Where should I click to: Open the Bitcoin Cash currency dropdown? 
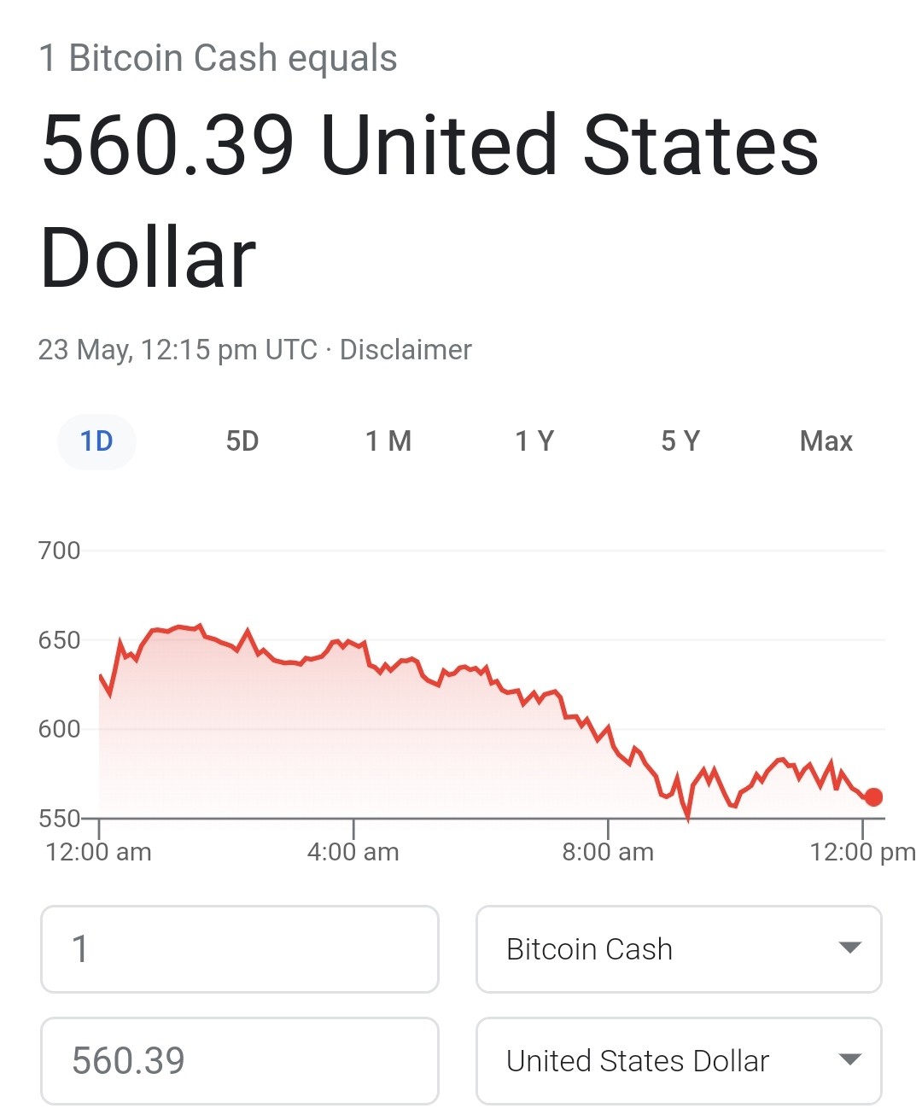click(679, 949)
